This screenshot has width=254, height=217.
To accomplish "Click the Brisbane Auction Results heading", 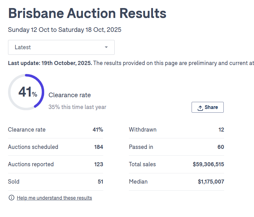I will pos(87,13).
